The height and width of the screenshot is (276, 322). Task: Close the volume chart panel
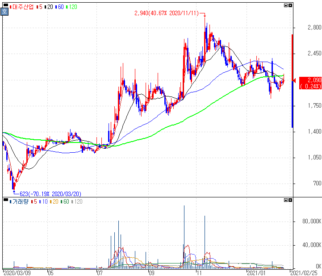pyautogui.click(x=290, y=200)
